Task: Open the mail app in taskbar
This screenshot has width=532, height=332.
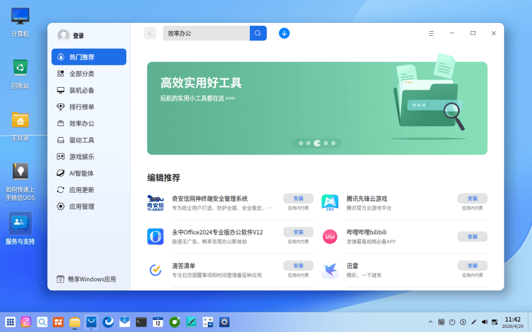Action: 125,322
